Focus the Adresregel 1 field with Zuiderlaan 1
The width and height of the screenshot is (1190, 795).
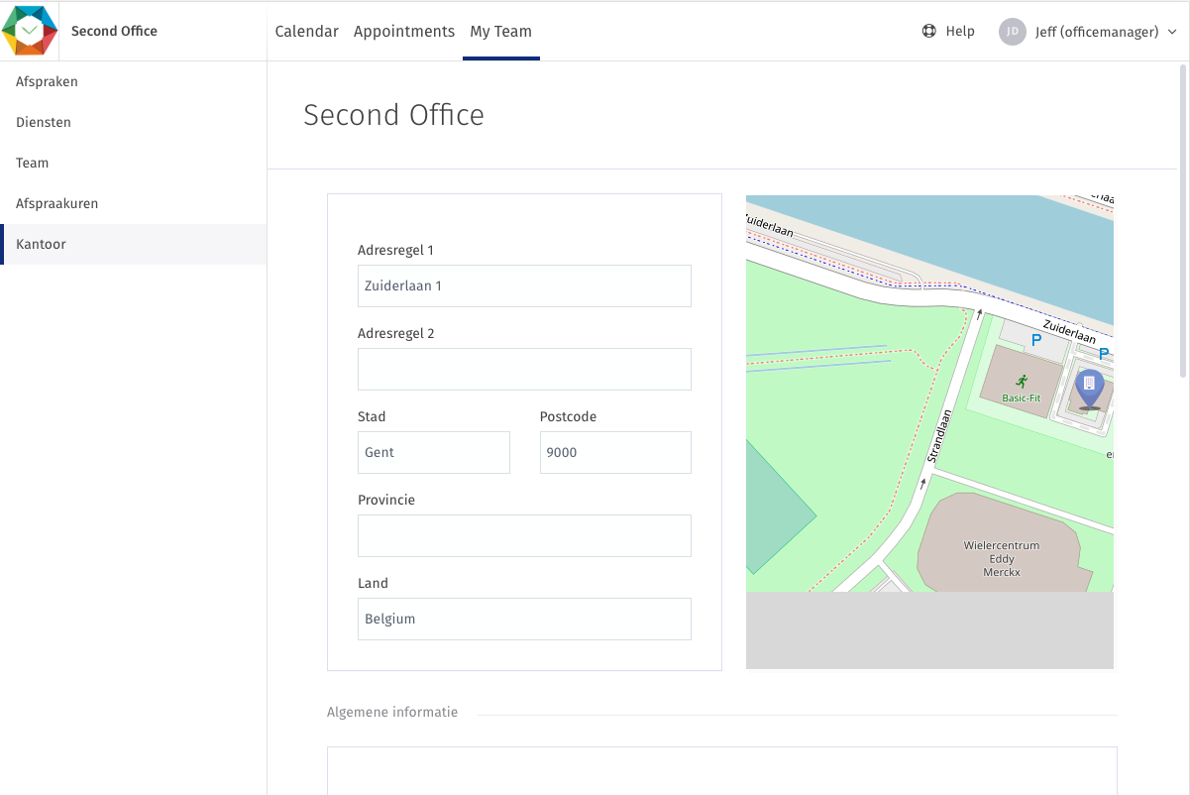524,285
